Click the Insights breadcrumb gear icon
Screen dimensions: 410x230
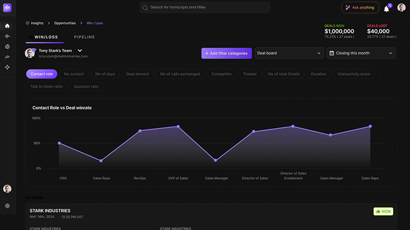coord(27,23)
